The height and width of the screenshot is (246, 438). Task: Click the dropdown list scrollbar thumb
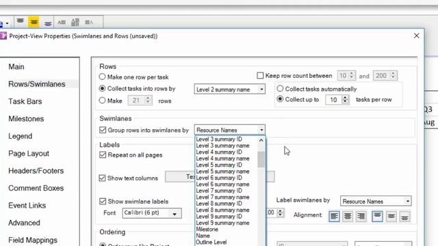(261, 159)
